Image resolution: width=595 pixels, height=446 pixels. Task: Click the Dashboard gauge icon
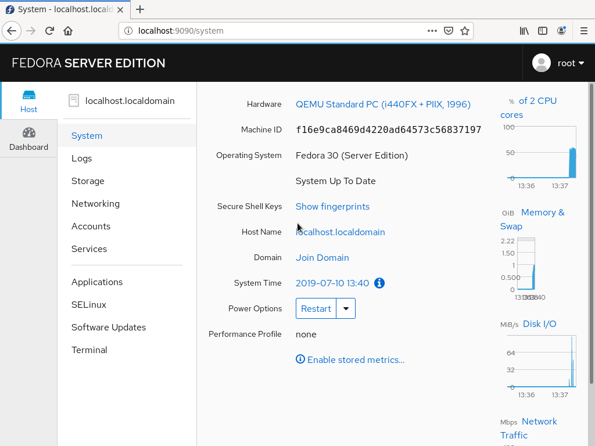click(x=29, y=133)
